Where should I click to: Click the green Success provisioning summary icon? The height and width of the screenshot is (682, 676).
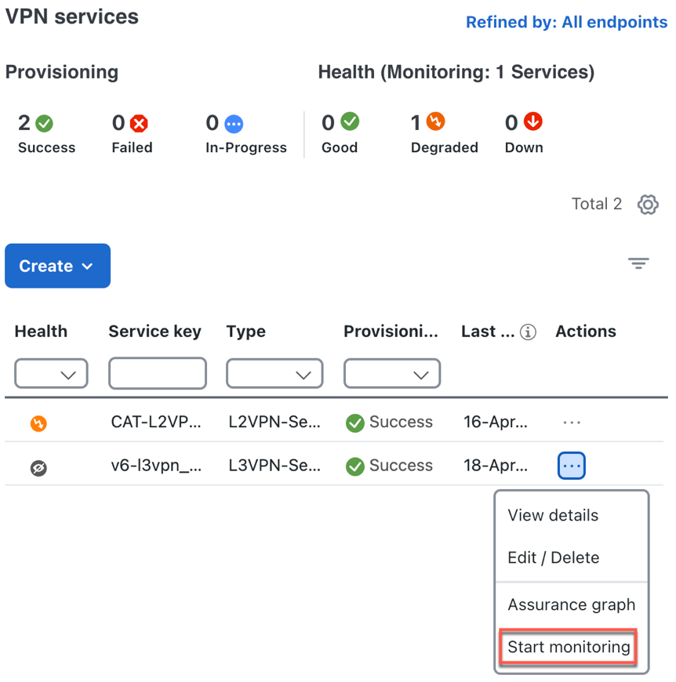click(45, 123)
